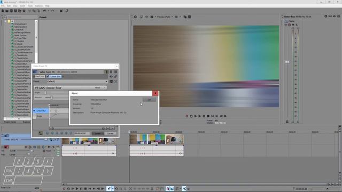Viewport: 342px width, 192px height.
Task: Open the Tools menu
Action: click(30, 6)
